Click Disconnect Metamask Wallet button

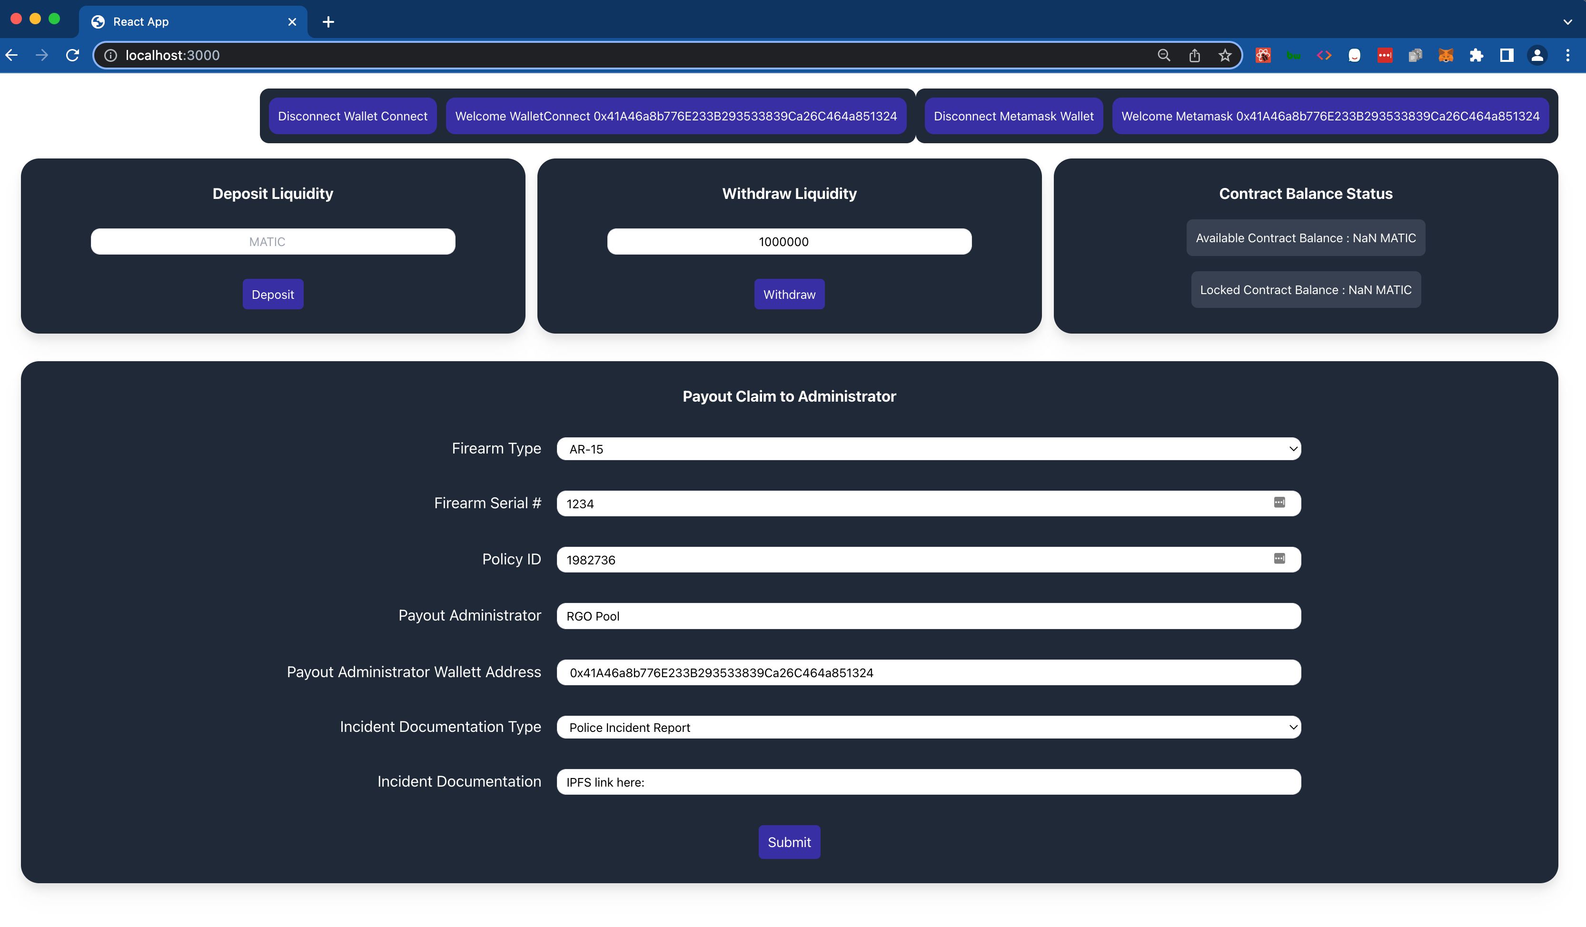point(1013,116)
